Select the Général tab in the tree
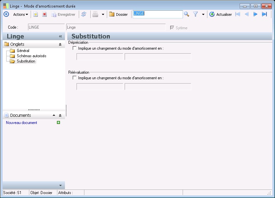Viewport: 275px width, 198px height. [23, 51]
